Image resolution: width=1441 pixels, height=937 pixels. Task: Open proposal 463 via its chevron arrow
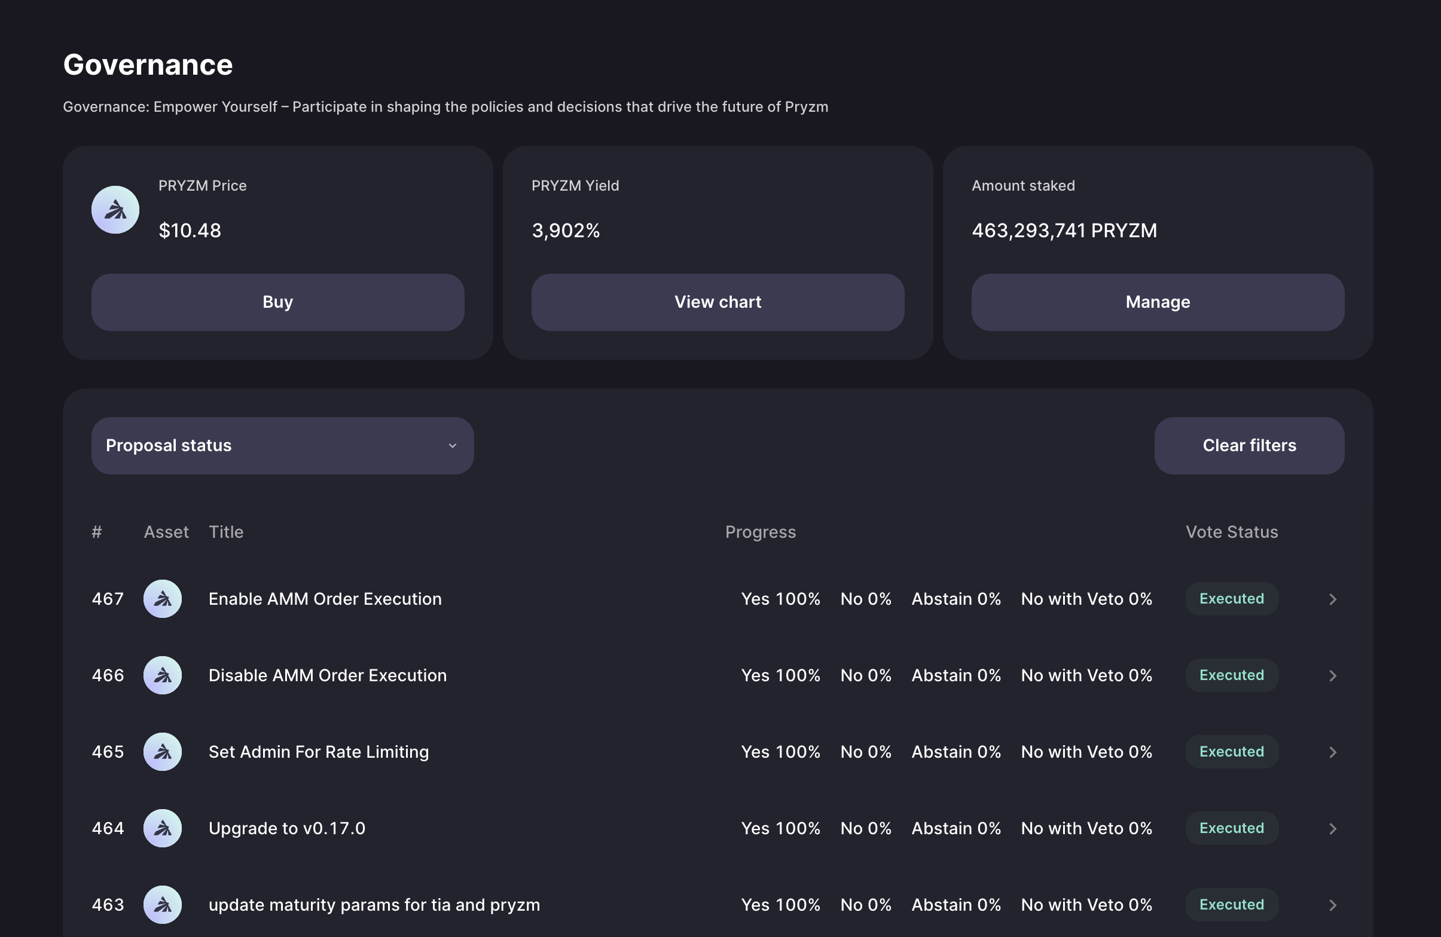point(1333,905)
